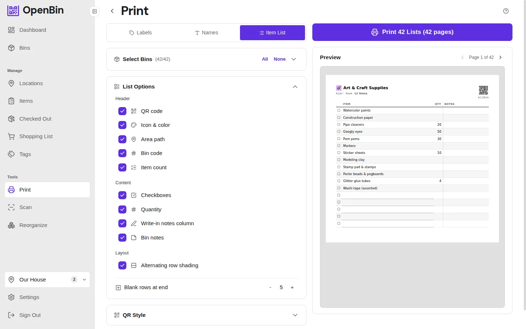
Task: Click the QR code in the preview page
Action: [x=483, y=90]
